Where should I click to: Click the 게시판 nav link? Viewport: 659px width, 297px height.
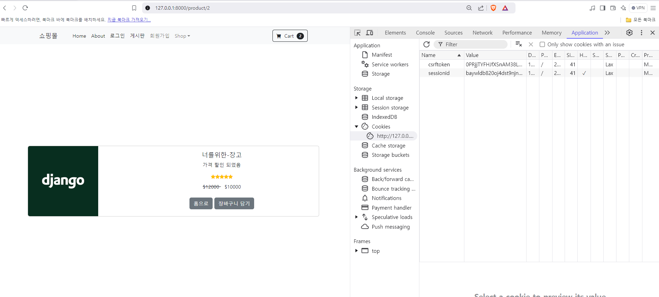(137, 36)
